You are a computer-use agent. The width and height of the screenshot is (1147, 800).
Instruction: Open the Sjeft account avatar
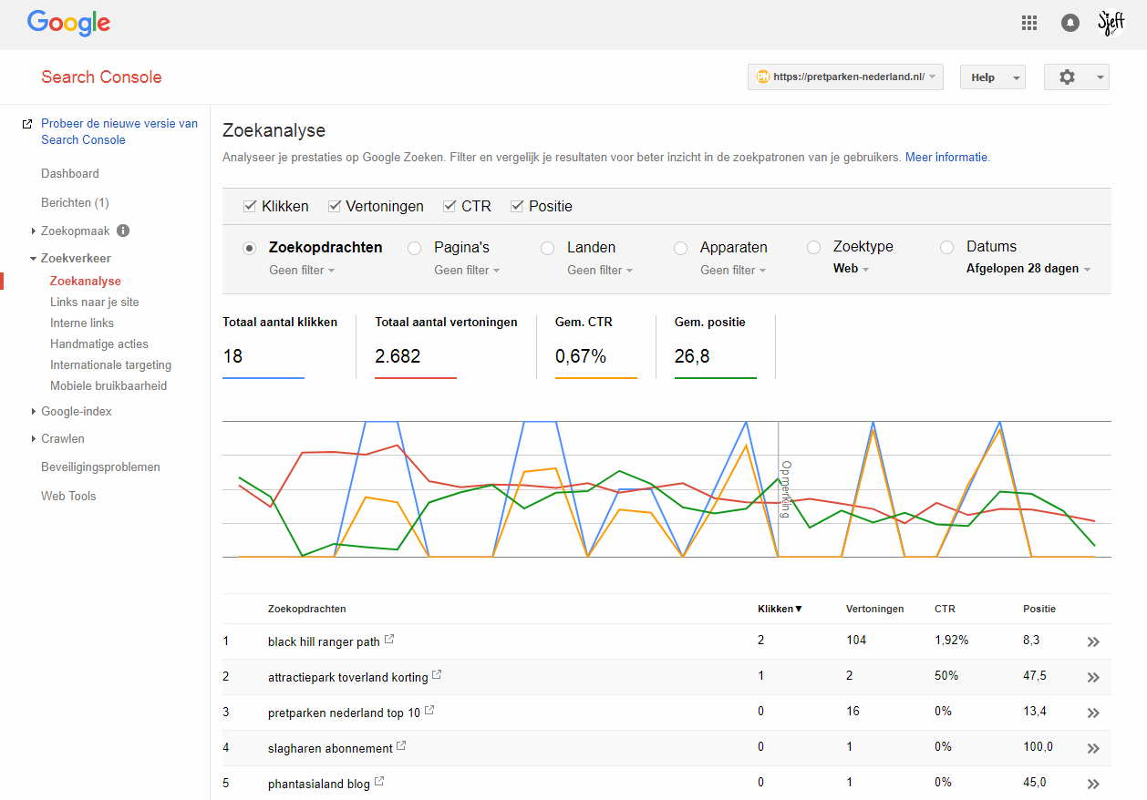[1111, 23]
